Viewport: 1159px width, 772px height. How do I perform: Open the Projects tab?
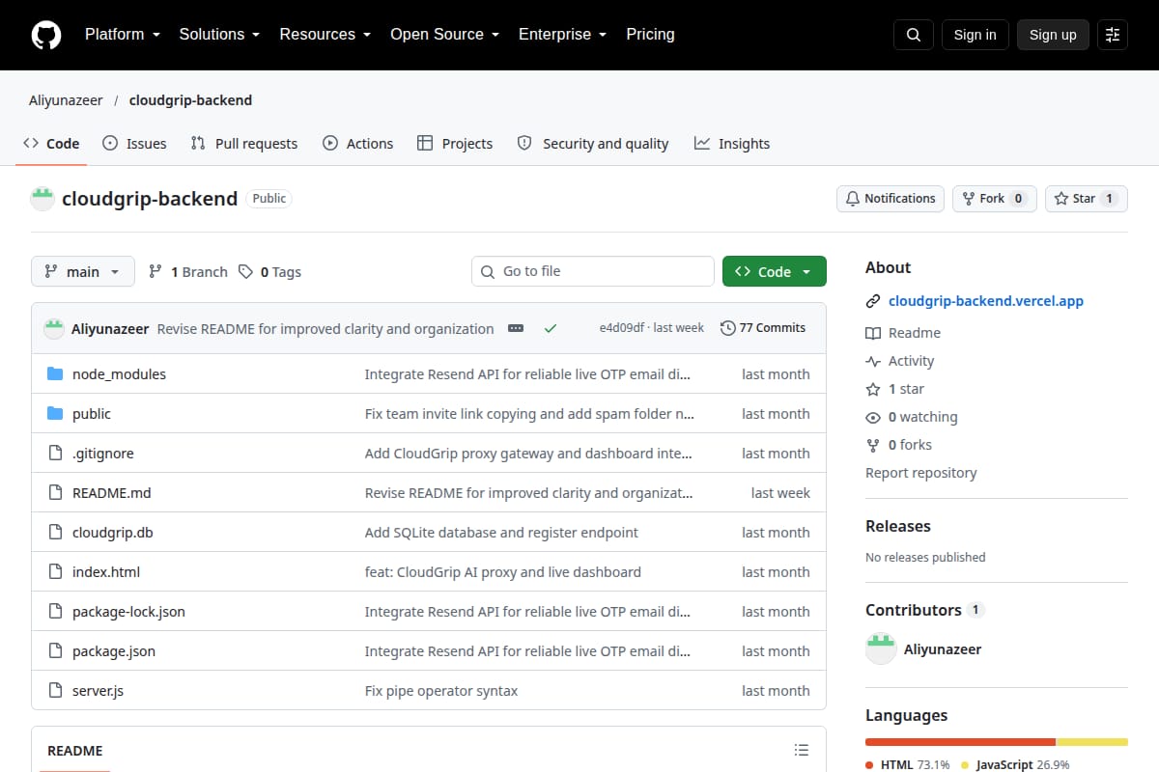click(x=455, y=144)
